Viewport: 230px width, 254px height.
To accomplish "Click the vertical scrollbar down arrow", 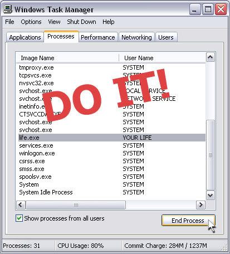I will click(x=211, y=195).
